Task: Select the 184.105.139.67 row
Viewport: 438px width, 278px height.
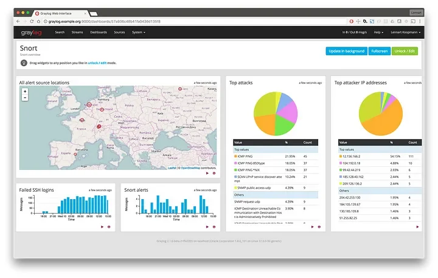Action: coord(380,205)
